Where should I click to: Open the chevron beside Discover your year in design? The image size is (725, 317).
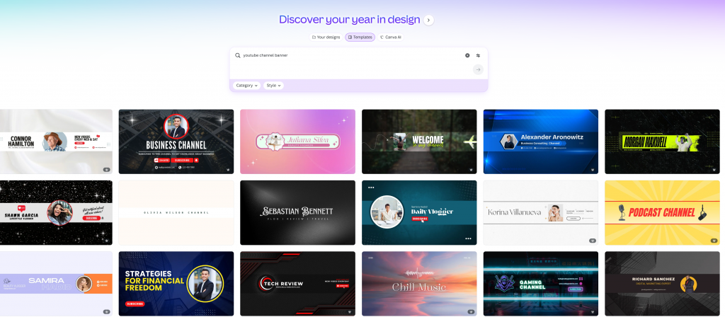(428, 20)
